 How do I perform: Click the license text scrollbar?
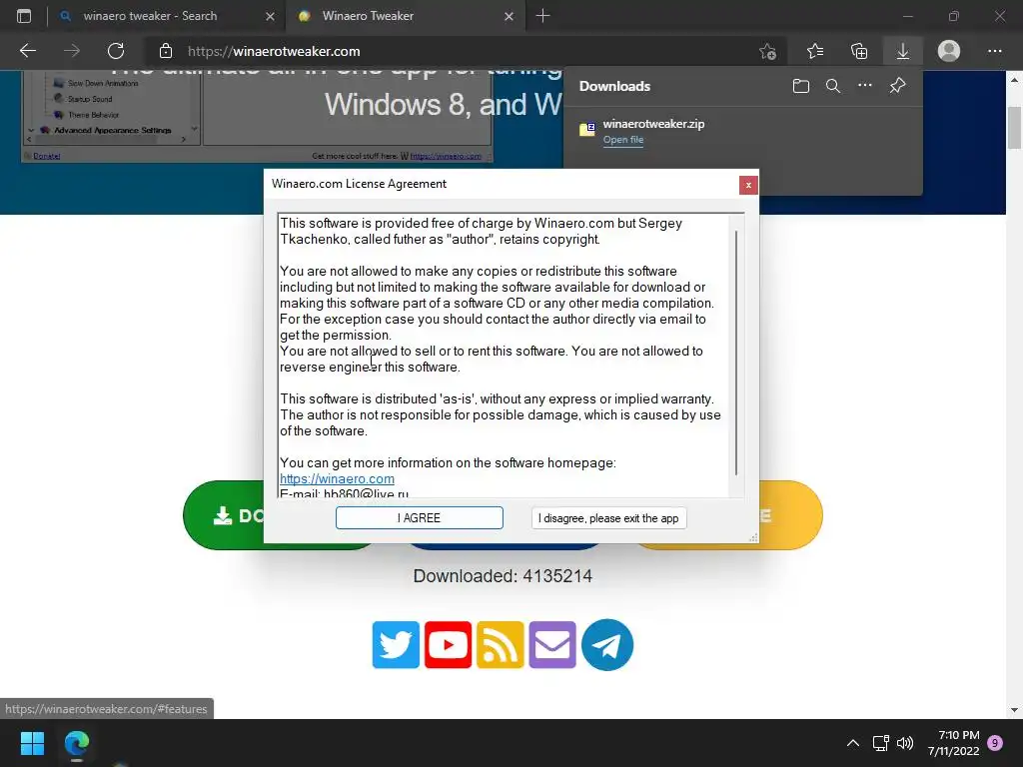(x=736, y=353)
